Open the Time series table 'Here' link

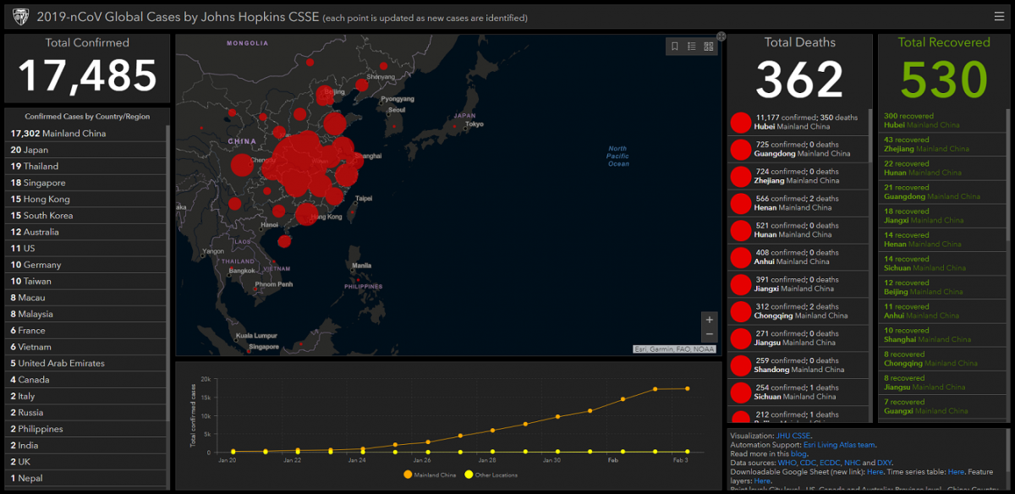[x=956, y=472]
